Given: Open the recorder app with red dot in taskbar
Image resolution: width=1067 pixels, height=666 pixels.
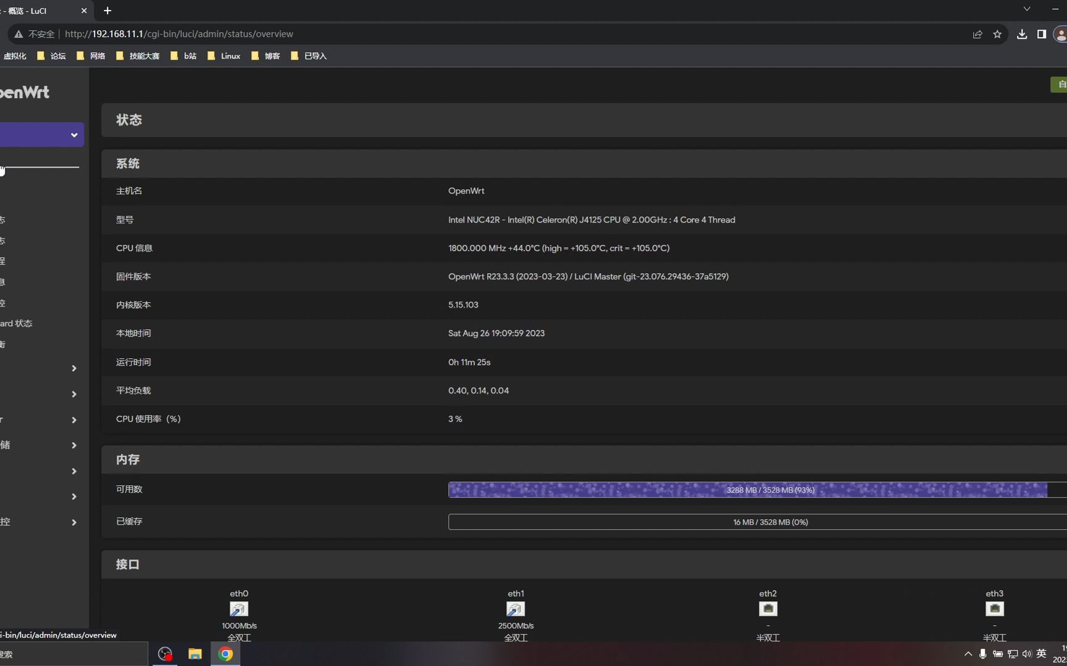Looking at the screenshot, I should [165, 654].
